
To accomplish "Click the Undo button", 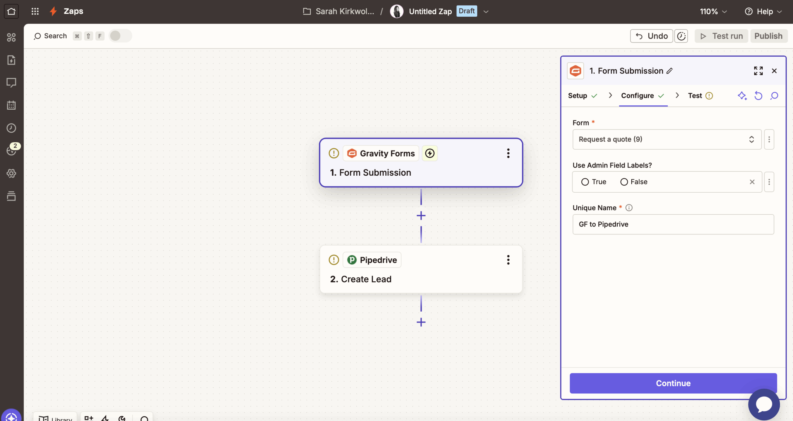I will pyautogui.click(x=651, y=36).
